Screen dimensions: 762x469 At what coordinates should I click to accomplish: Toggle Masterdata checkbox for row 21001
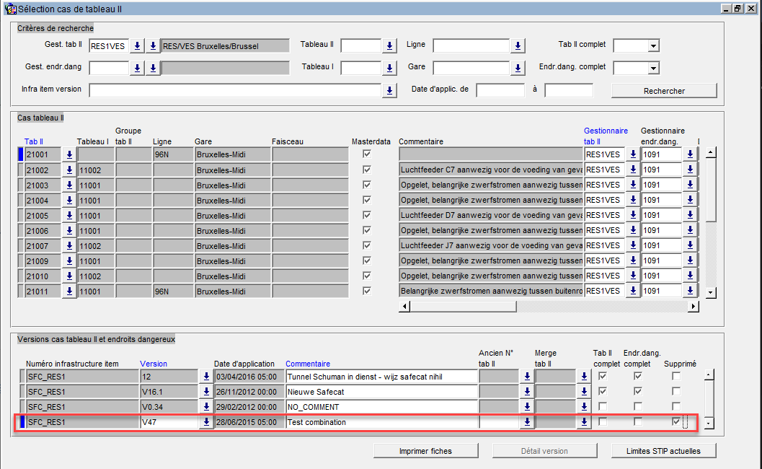pos(367,154)
